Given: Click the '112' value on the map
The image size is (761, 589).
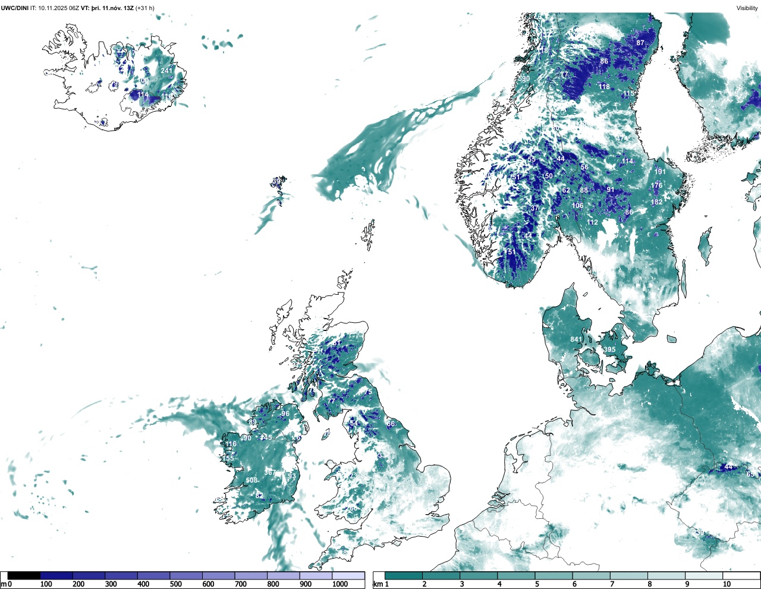Looking at the screenshot, I should pos(592,222).
